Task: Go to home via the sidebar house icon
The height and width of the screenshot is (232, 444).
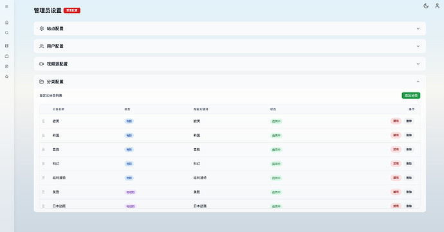Action: pyautogui.click(x=7, y=22)
